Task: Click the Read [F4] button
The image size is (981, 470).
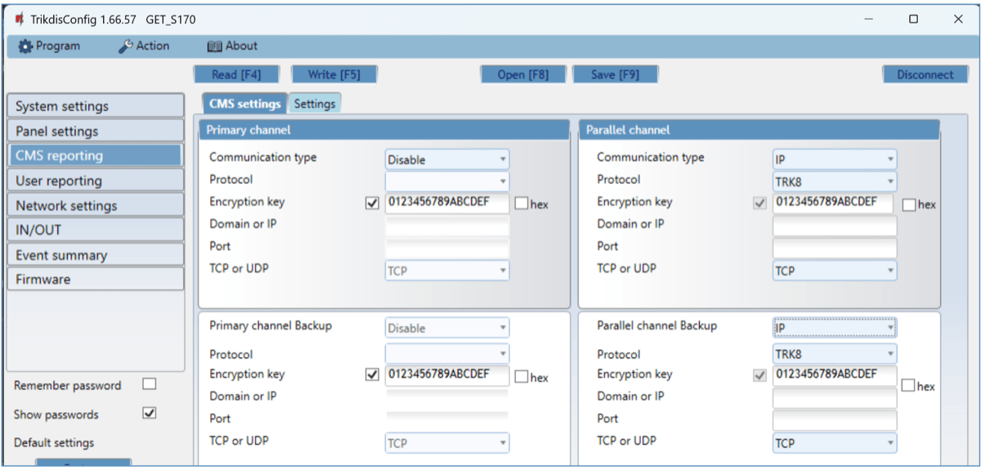Action: [236, 74]
